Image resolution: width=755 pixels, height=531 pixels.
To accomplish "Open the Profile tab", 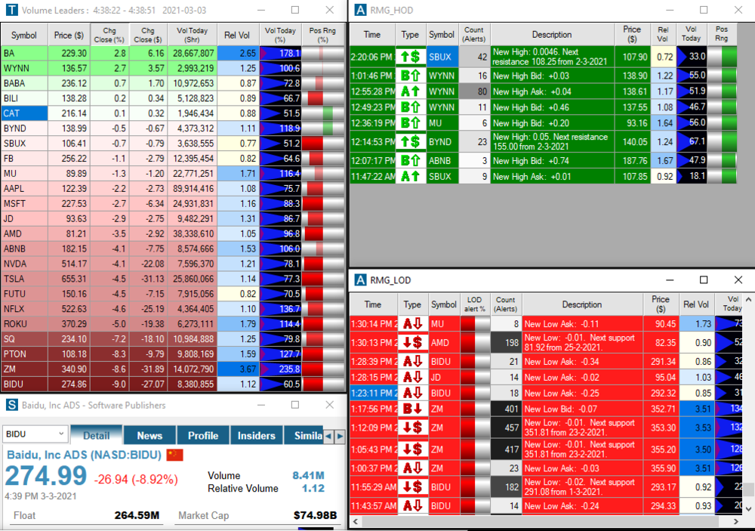I will coord(202,435).
